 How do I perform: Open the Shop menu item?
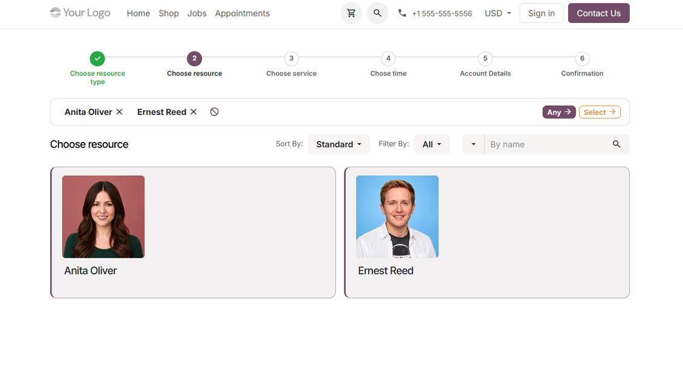tap(169, 13)
